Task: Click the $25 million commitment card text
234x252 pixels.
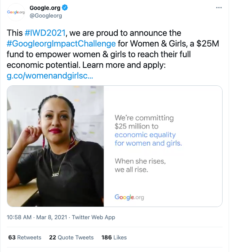Action: tap(144, 122)
